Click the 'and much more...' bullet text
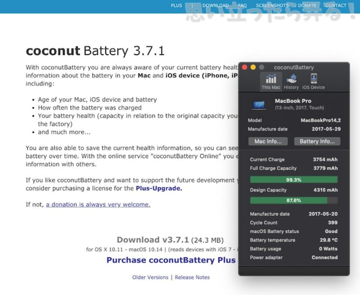360x295 pixels. click(64, 132)
